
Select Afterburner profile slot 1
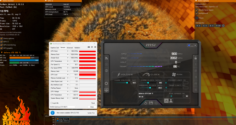click(195, 65)
